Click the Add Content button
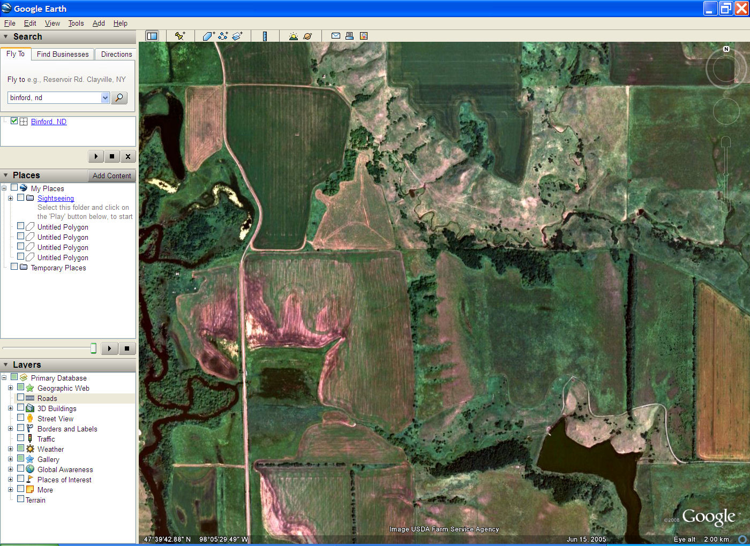The width and height of the screenshot is (750, 546). (111, 176)
